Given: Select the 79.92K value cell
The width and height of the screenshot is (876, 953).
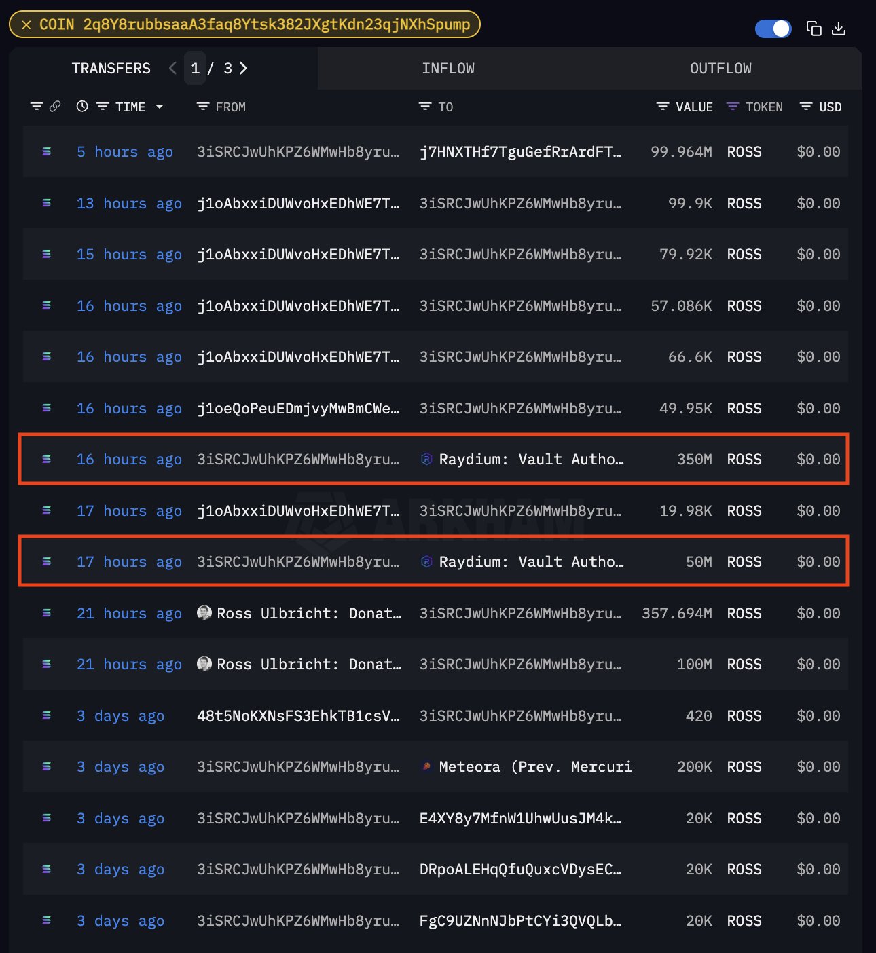Looking at the screenshot, I should [686, 255].
